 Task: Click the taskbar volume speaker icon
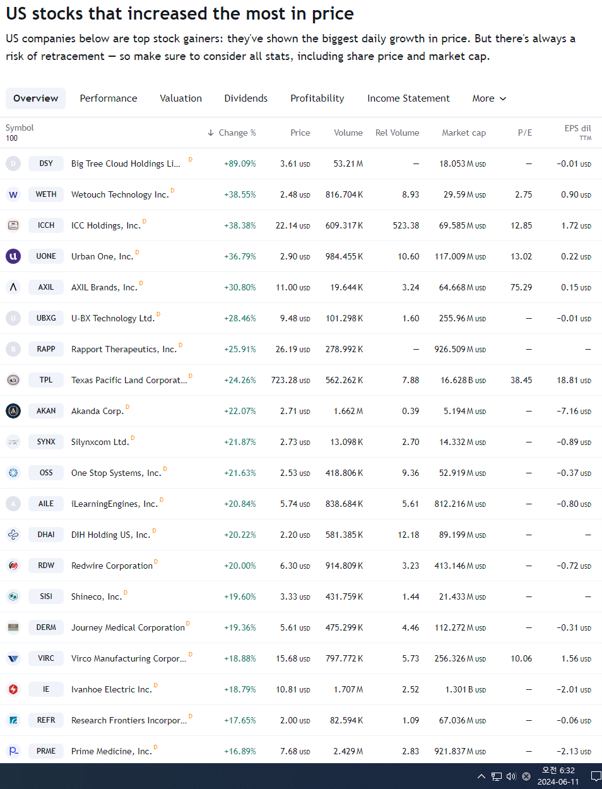[x=511, y=776]
